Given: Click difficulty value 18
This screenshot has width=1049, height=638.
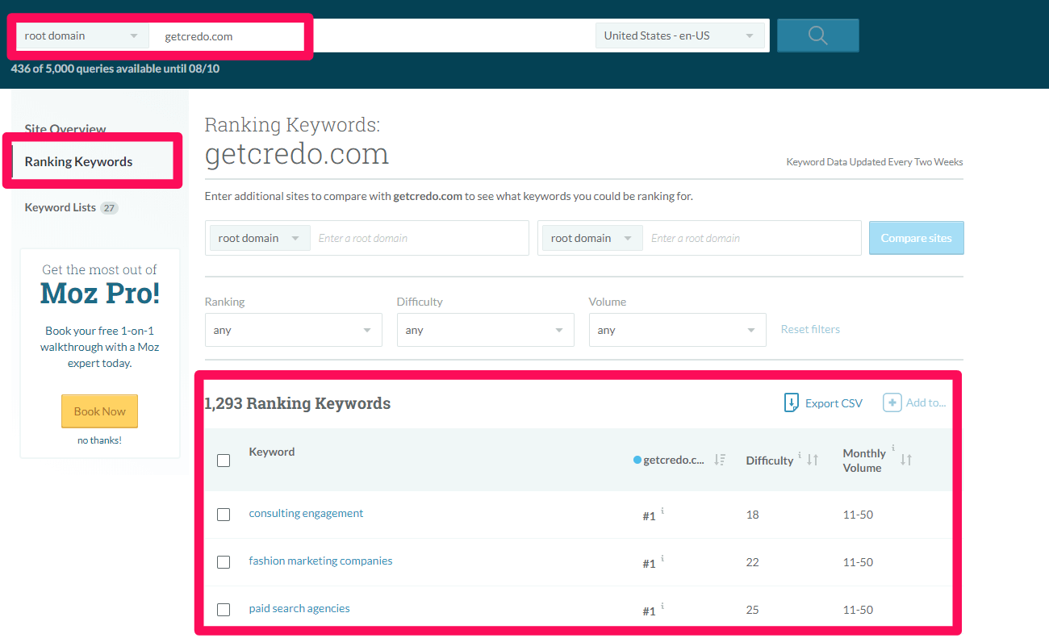Looking at the screenshot, I should point(753,515).
